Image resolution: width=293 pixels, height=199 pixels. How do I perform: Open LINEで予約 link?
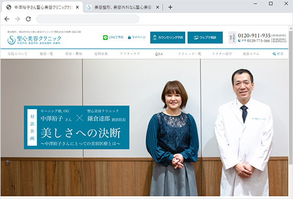pyautogui.click(x=113, y=37)
